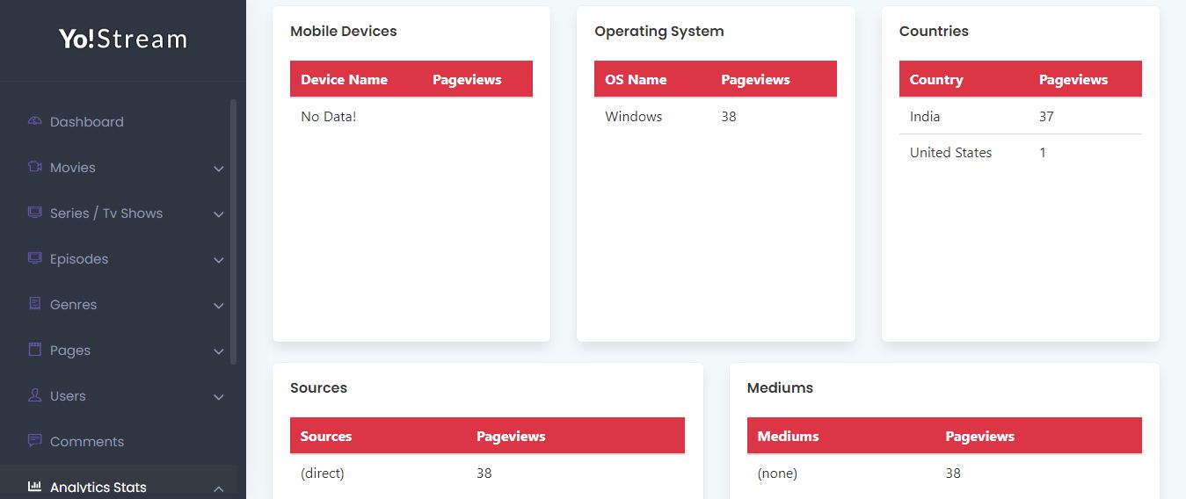Screen dimensions: 1186x499
Task: Click the Users menu label
Action: click(68, 396)
